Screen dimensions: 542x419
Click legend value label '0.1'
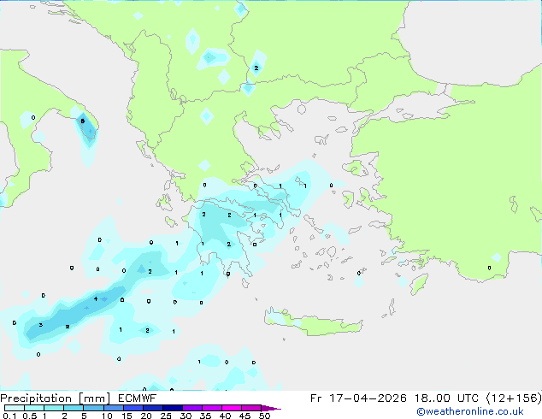point(9,416)
